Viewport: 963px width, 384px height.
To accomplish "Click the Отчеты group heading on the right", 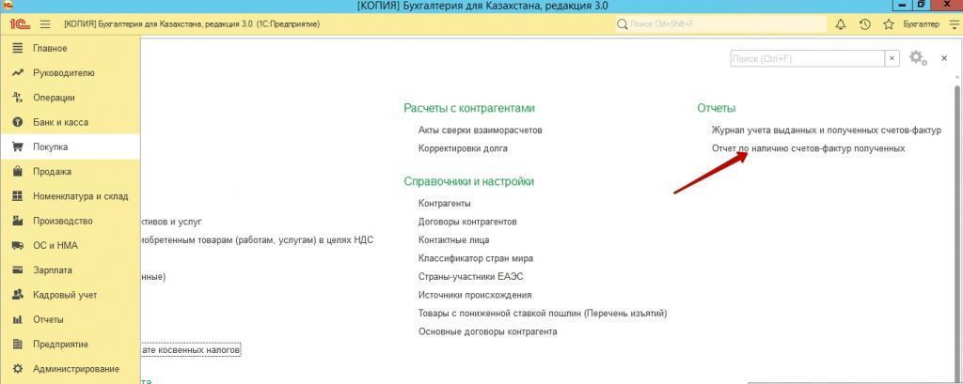I will pyautogui.click(x=716, y=108).
